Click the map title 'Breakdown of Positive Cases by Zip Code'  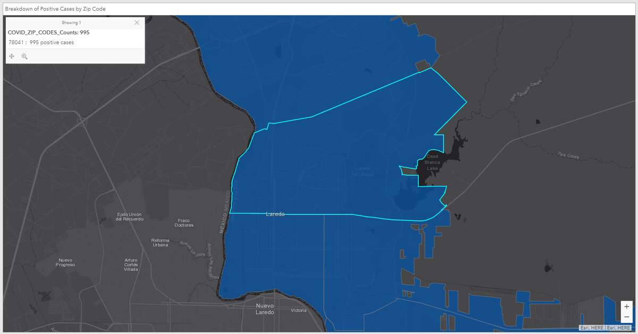[x=55, y=8]
